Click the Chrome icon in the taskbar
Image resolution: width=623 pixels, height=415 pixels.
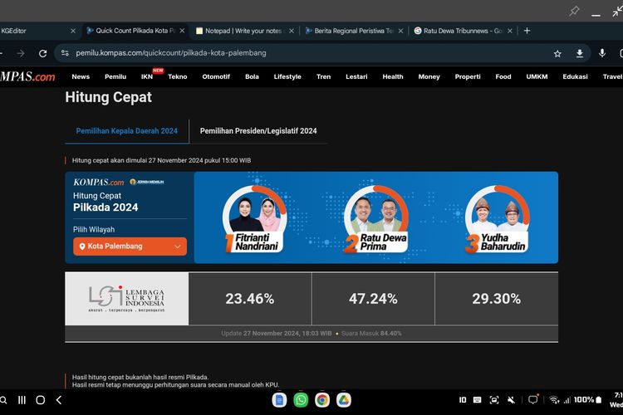pos(322,400)
